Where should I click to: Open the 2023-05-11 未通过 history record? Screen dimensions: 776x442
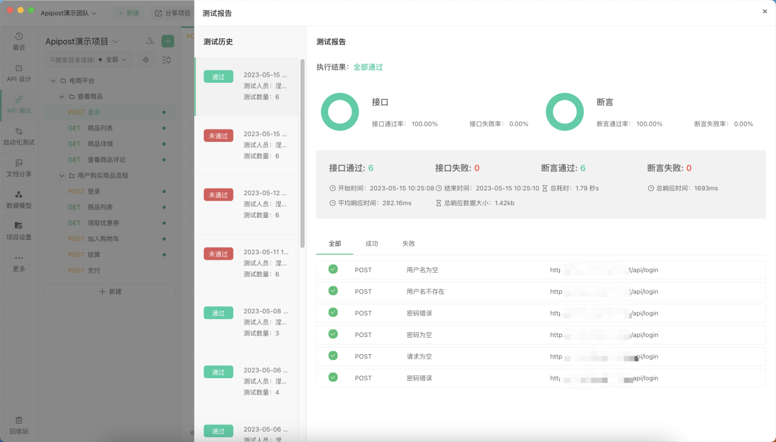pos(246,263)
